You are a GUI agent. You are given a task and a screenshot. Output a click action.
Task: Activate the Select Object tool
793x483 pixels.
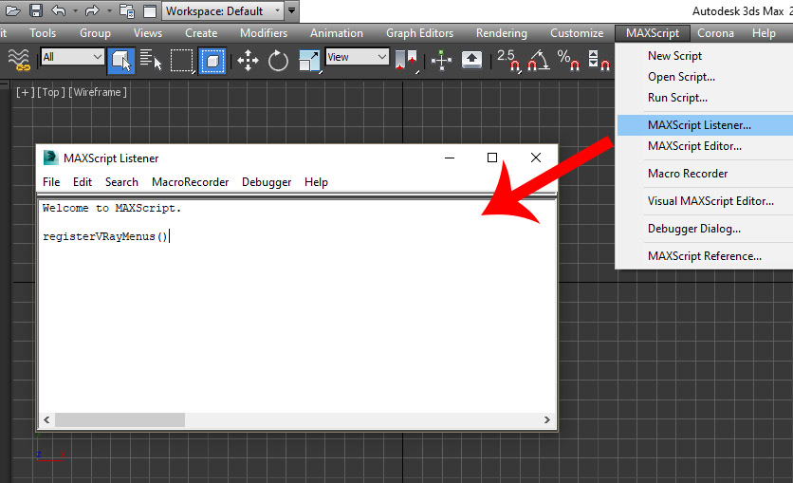click(121, 61)
